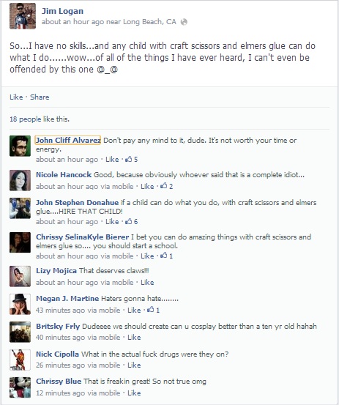View the 18 people who like this

coord(40,119)
